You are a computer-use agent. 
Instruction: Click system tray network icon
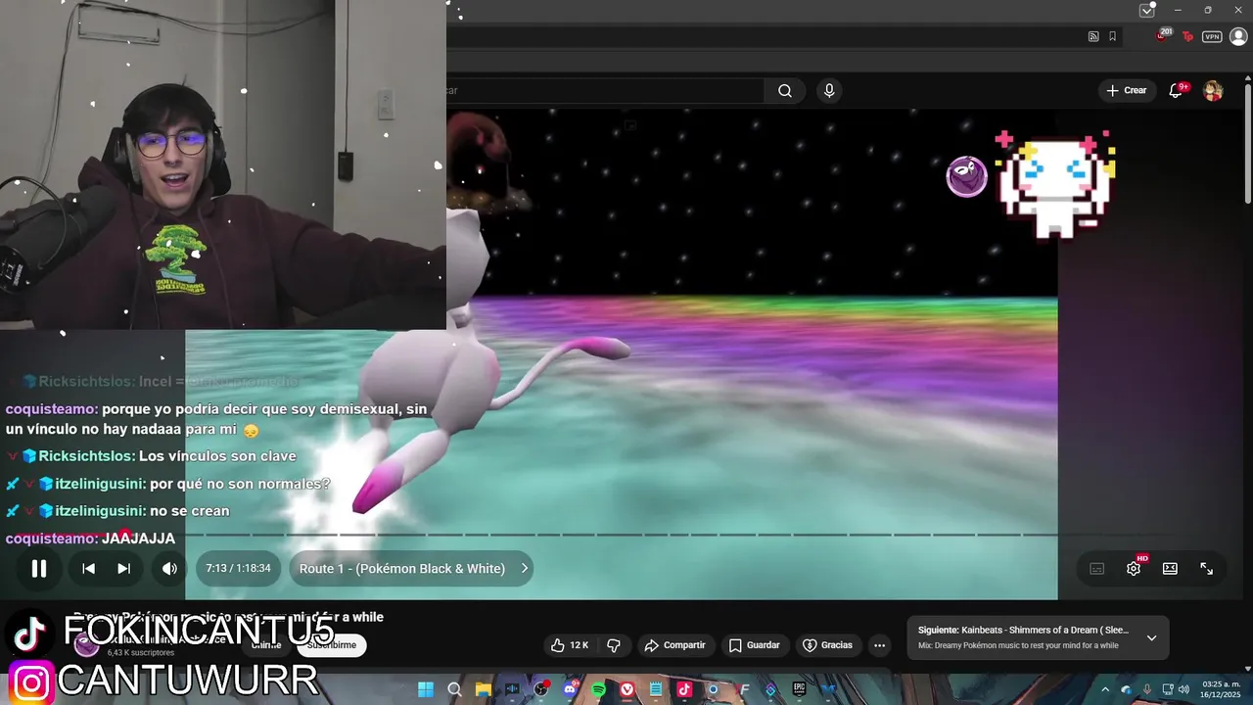coord(1167,689)
